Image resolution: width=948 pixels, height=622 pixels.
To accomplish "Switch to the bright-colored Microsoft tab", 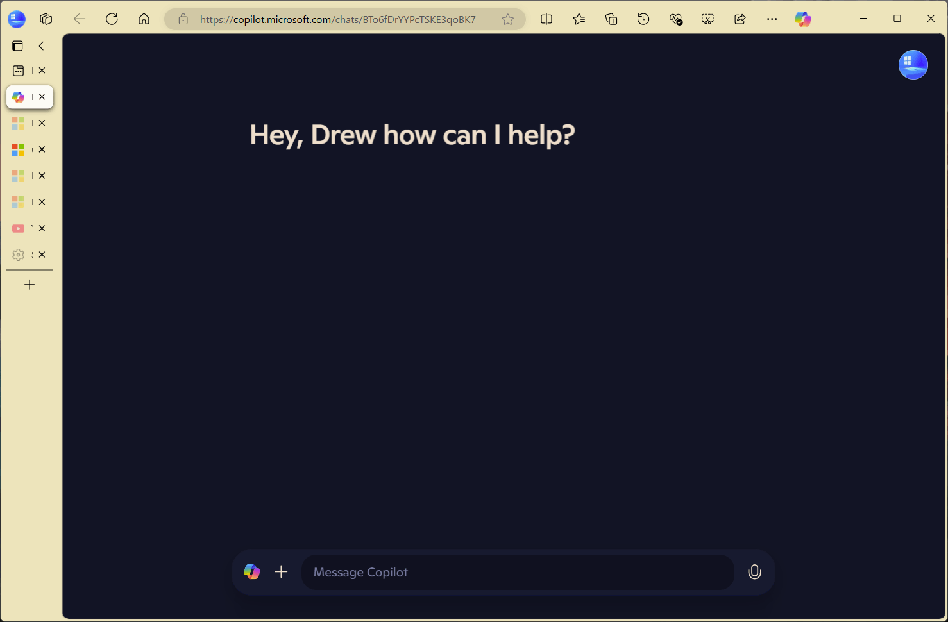I will (19, 149).
